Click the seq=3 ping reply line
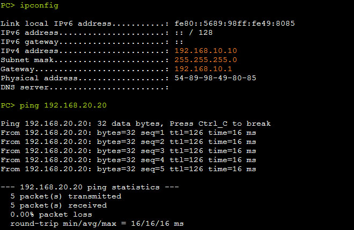The height and width of the screenshot is (230, 354). (x=128, y=151)
